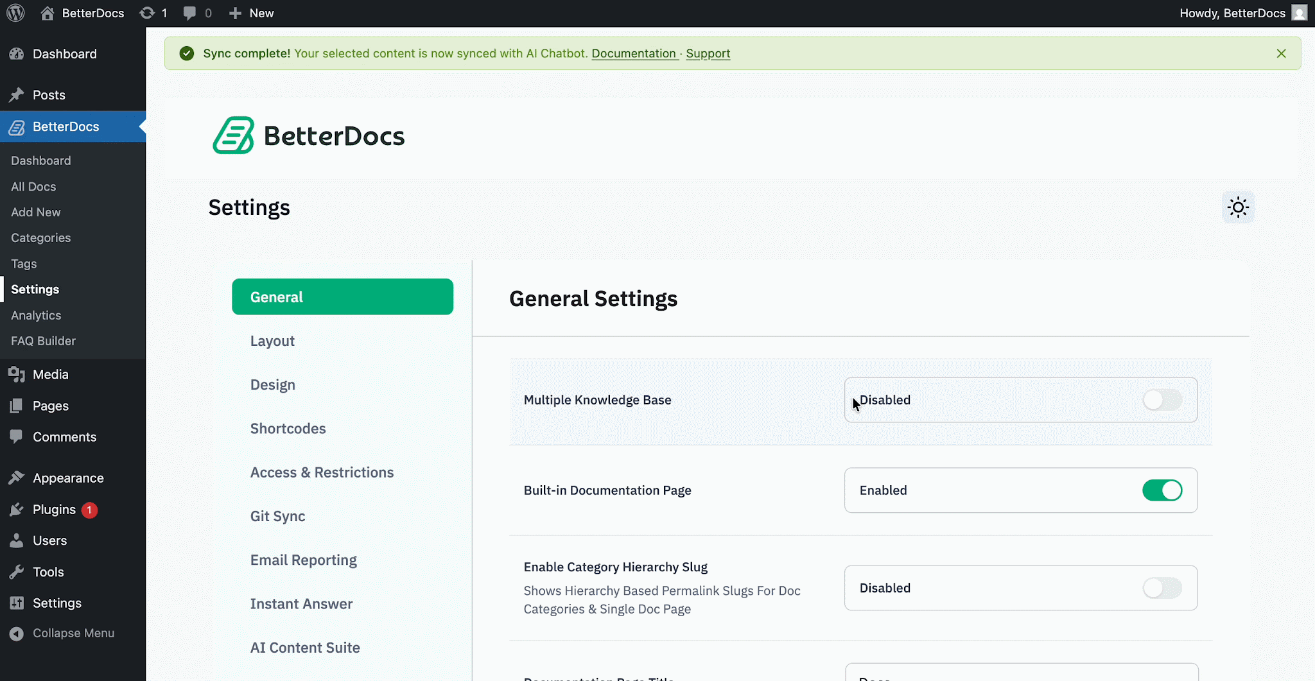Screen dimensions: 1315x681
Task: Click the Appearance brush icon
Action: pyautogui.click(x=17, y=478)
